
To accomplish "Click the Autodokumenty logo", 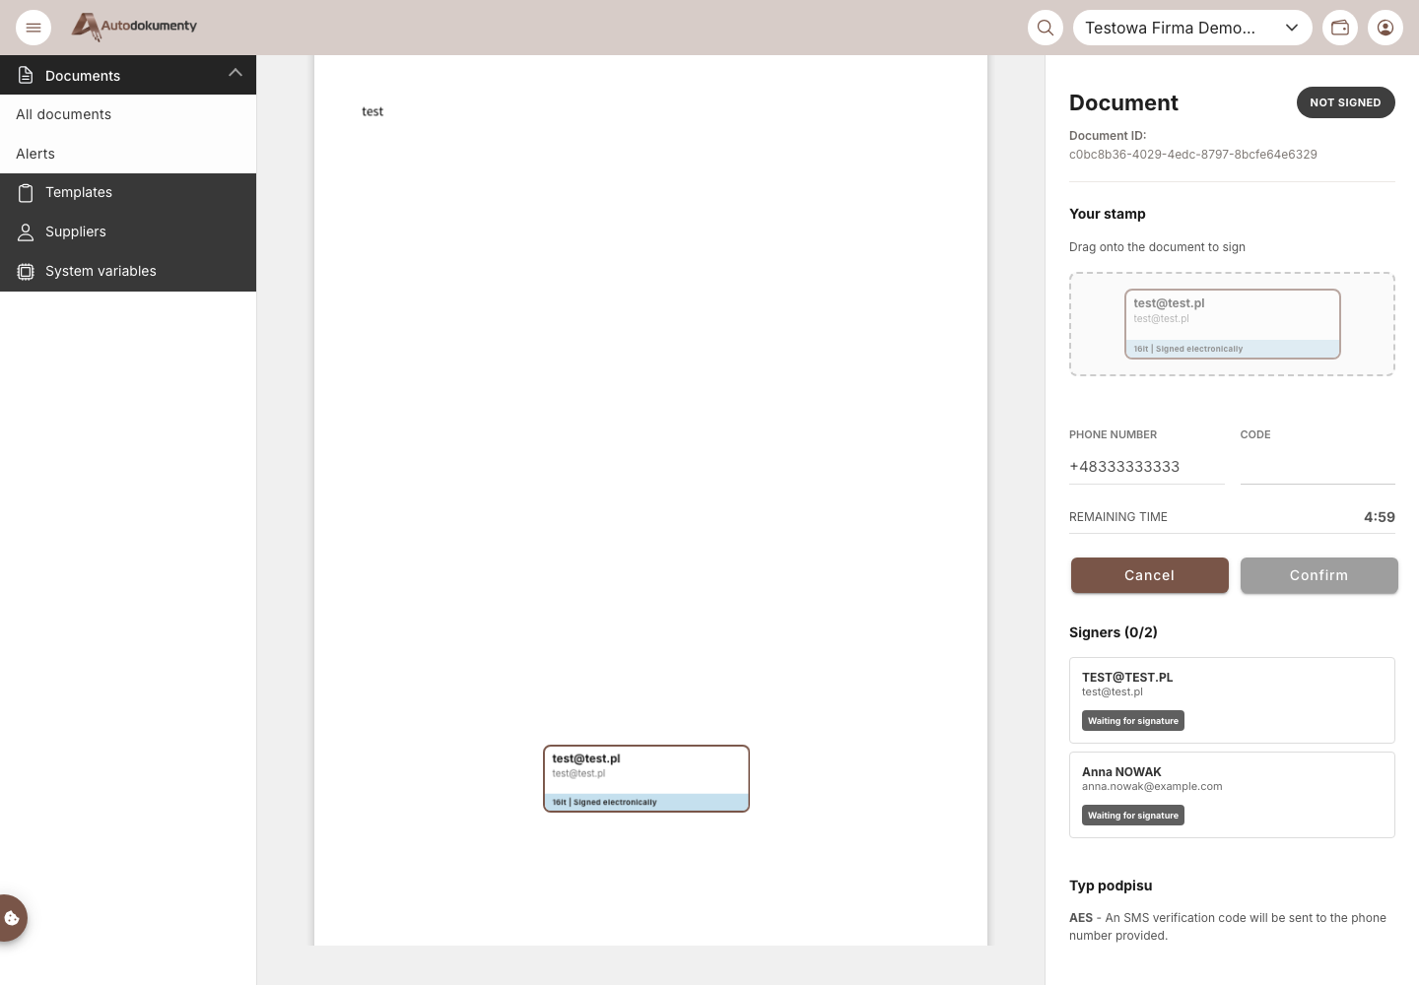I will (x=134, y=27).
